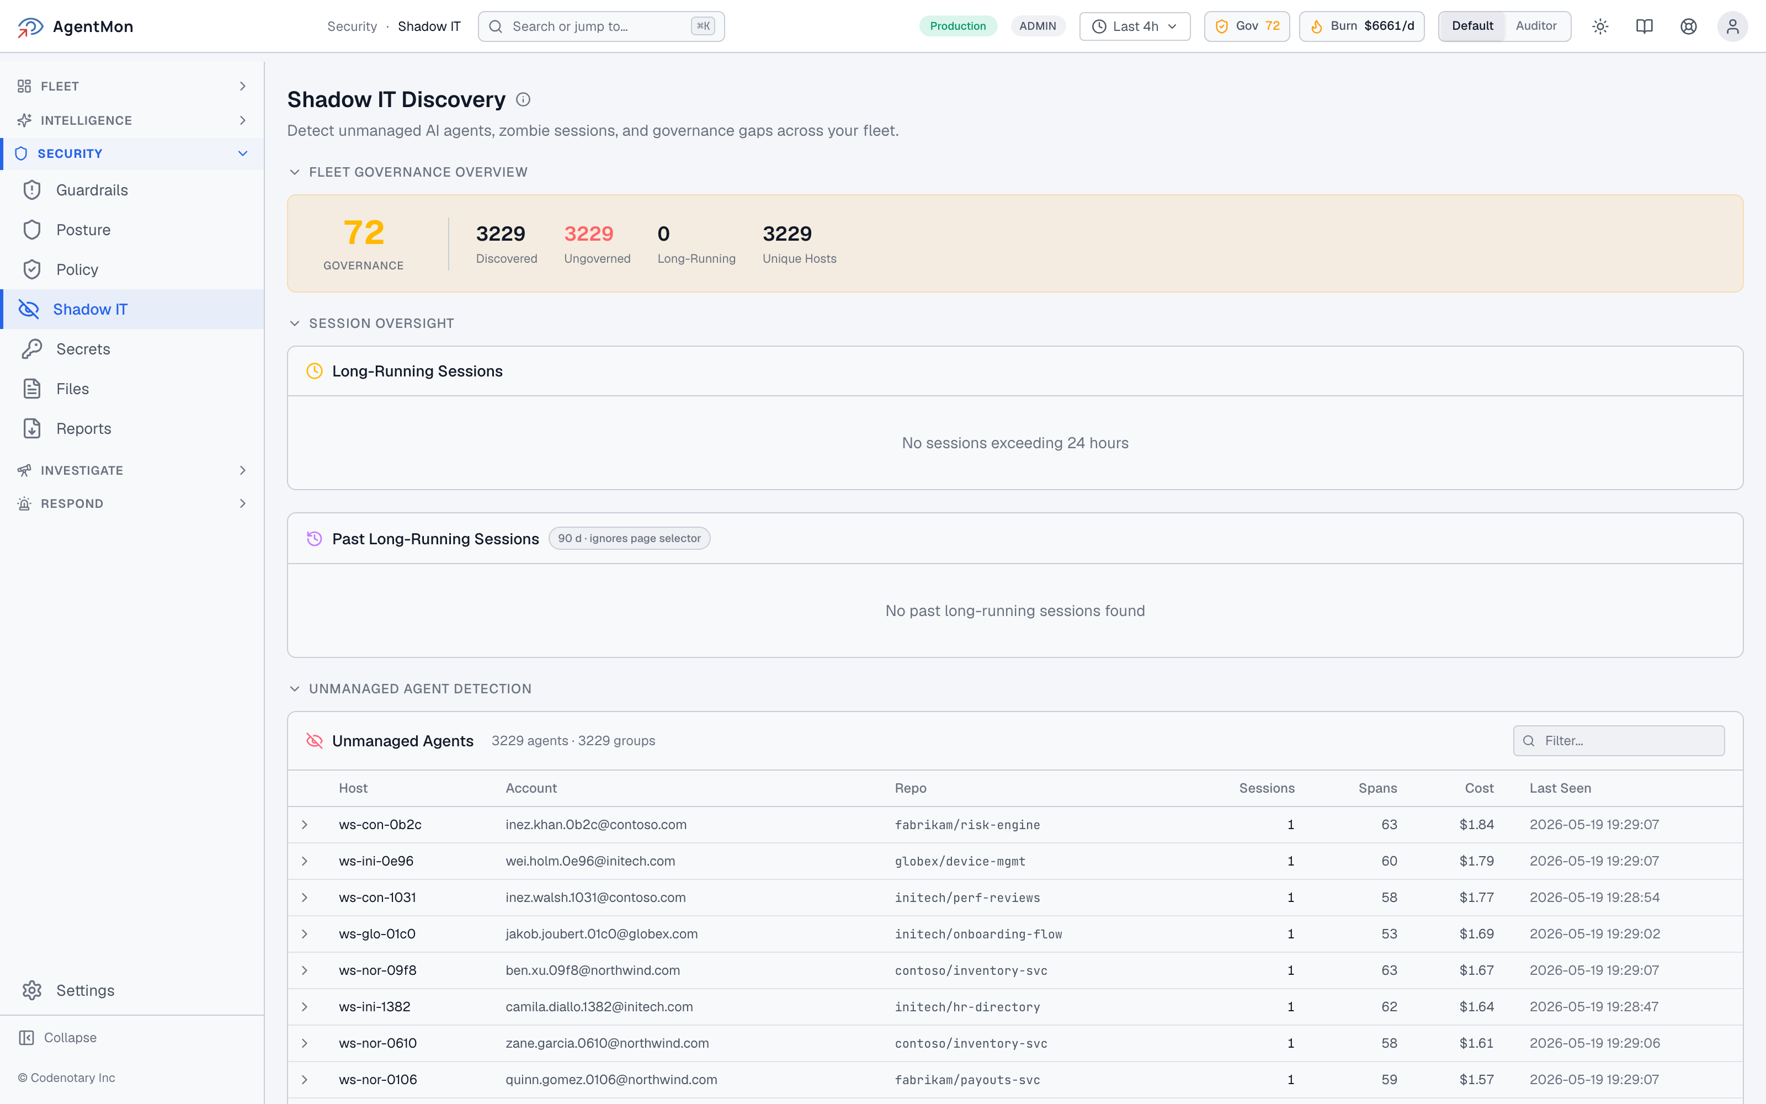Click the Files document icon

pos(32,389)
